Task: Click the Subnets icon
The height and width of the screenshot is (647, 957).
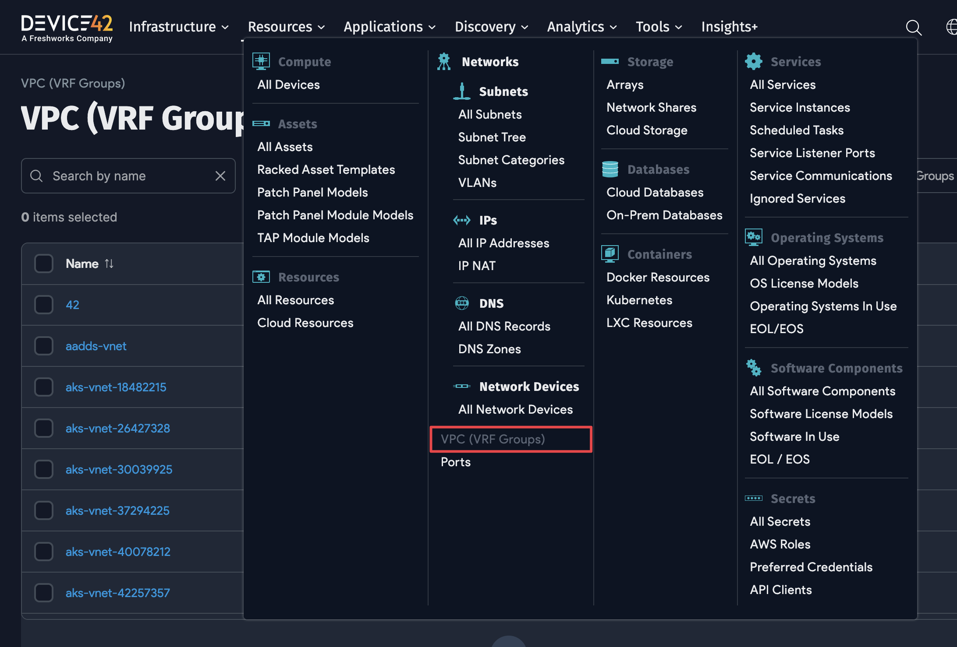Action: point(462,91)
